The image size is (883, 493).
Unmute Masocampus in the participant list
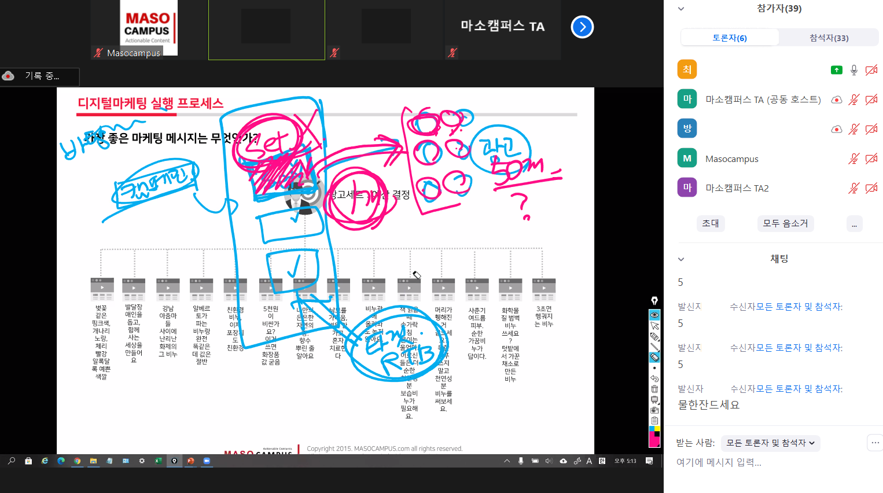tap(853, 159)
